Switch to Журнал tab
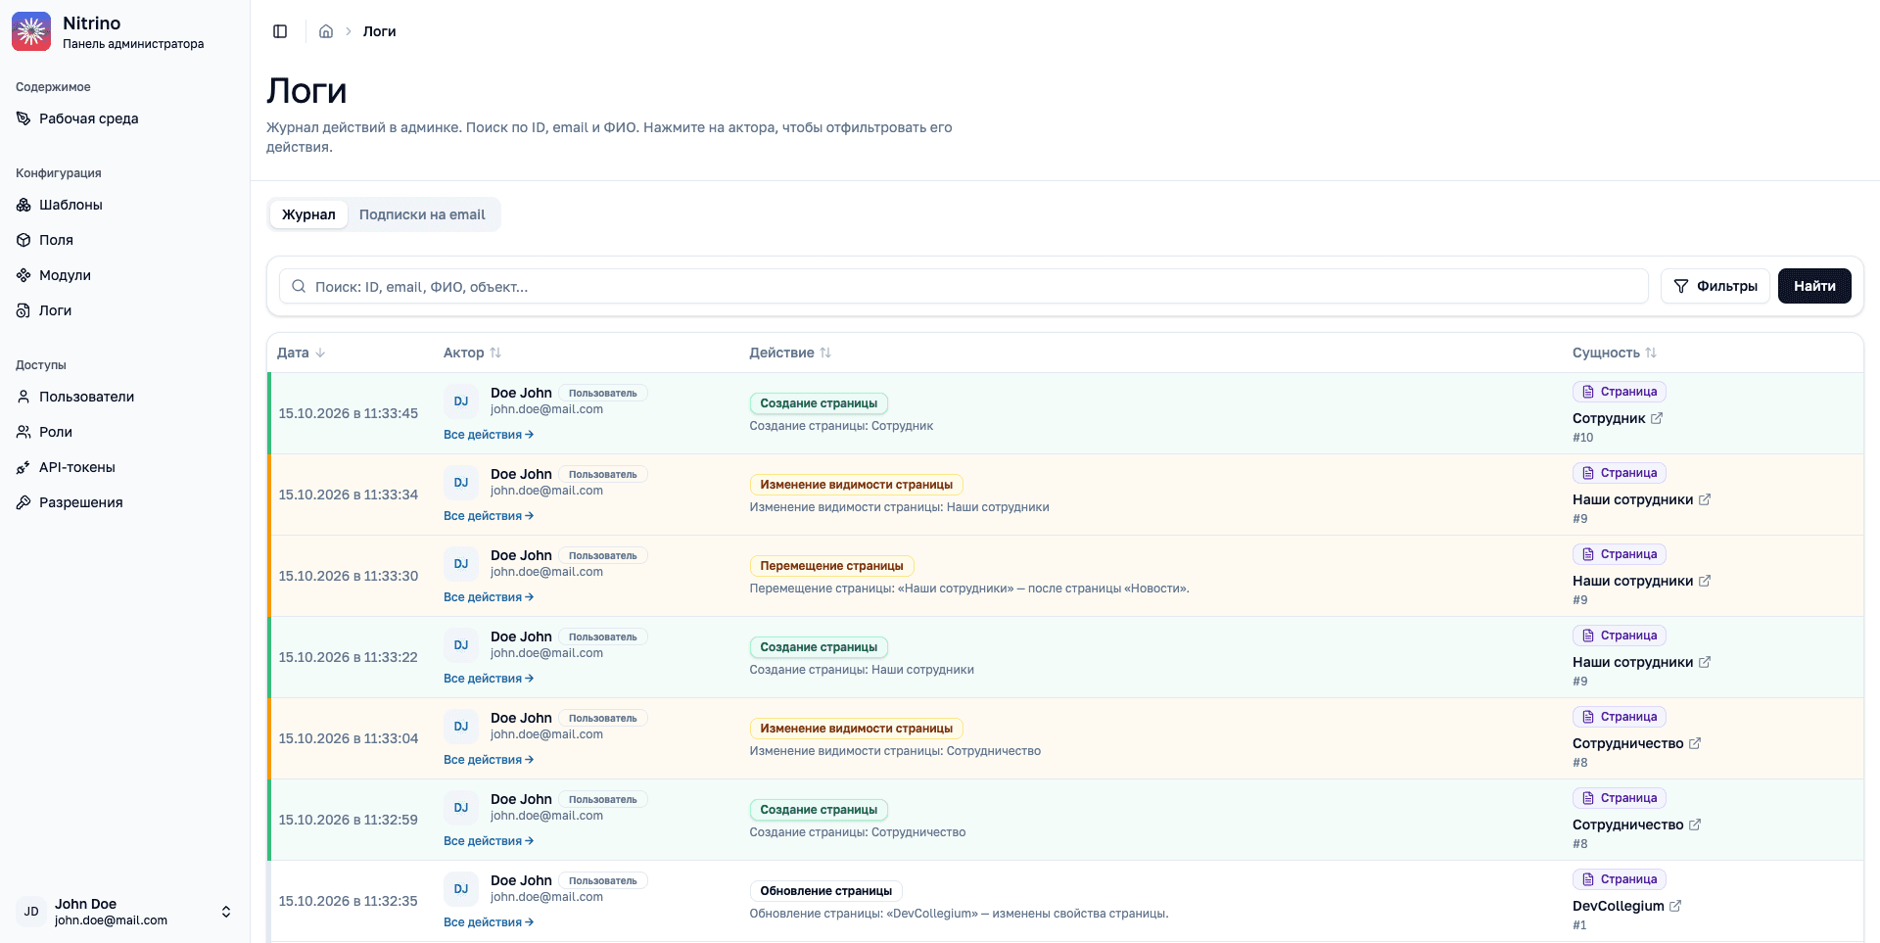This screenshot has width=1880, height=943. (x=308, y=214)
